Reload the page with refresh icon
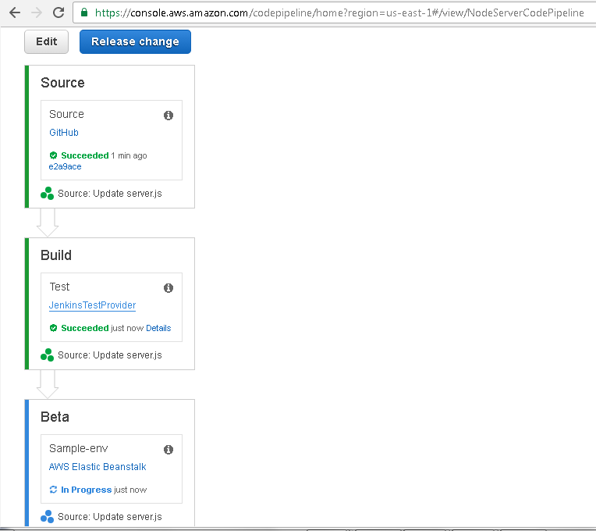Image resolution: width=596 pixels, height=531 pixels. pyautogui.click(x=59, y=12)
